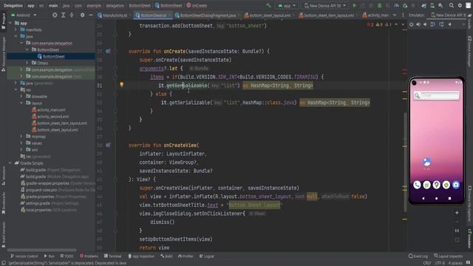Open the Device Manager toolbar icon
Viewport: 473px width, 266px height.
tap(432, 5)
